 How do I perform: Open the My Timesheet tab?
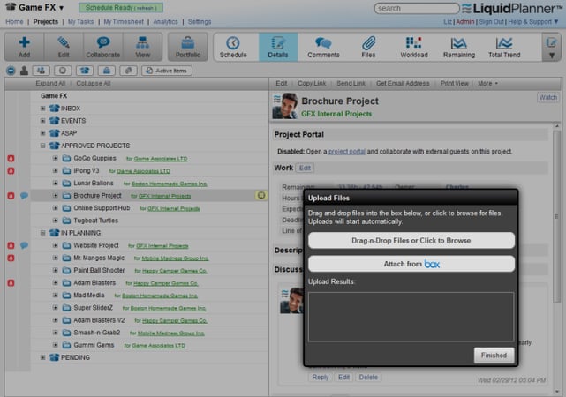(124, 22)
